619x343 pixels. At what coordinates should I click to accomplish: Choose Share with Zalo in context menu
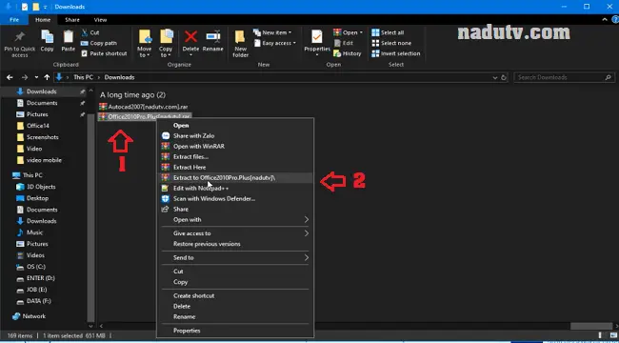tap(235, 135)
